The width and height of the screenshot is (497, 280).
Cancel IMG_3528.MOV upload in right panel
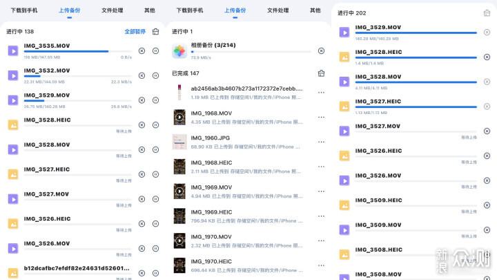tap(487, 82)
